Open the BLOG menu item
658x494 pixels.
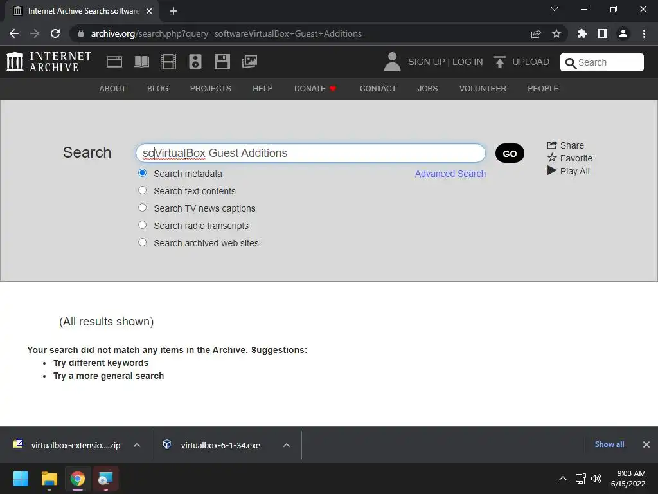click(x=158, y=89)
